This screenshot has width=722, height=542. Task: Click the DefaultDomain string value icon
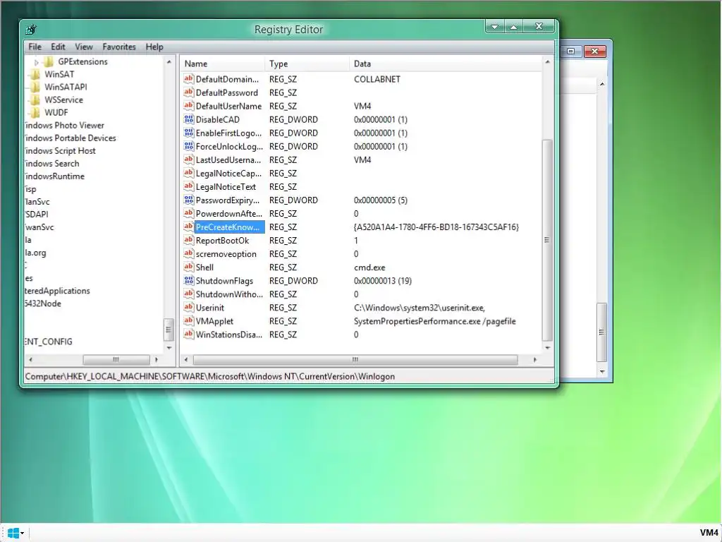point(188,79)
